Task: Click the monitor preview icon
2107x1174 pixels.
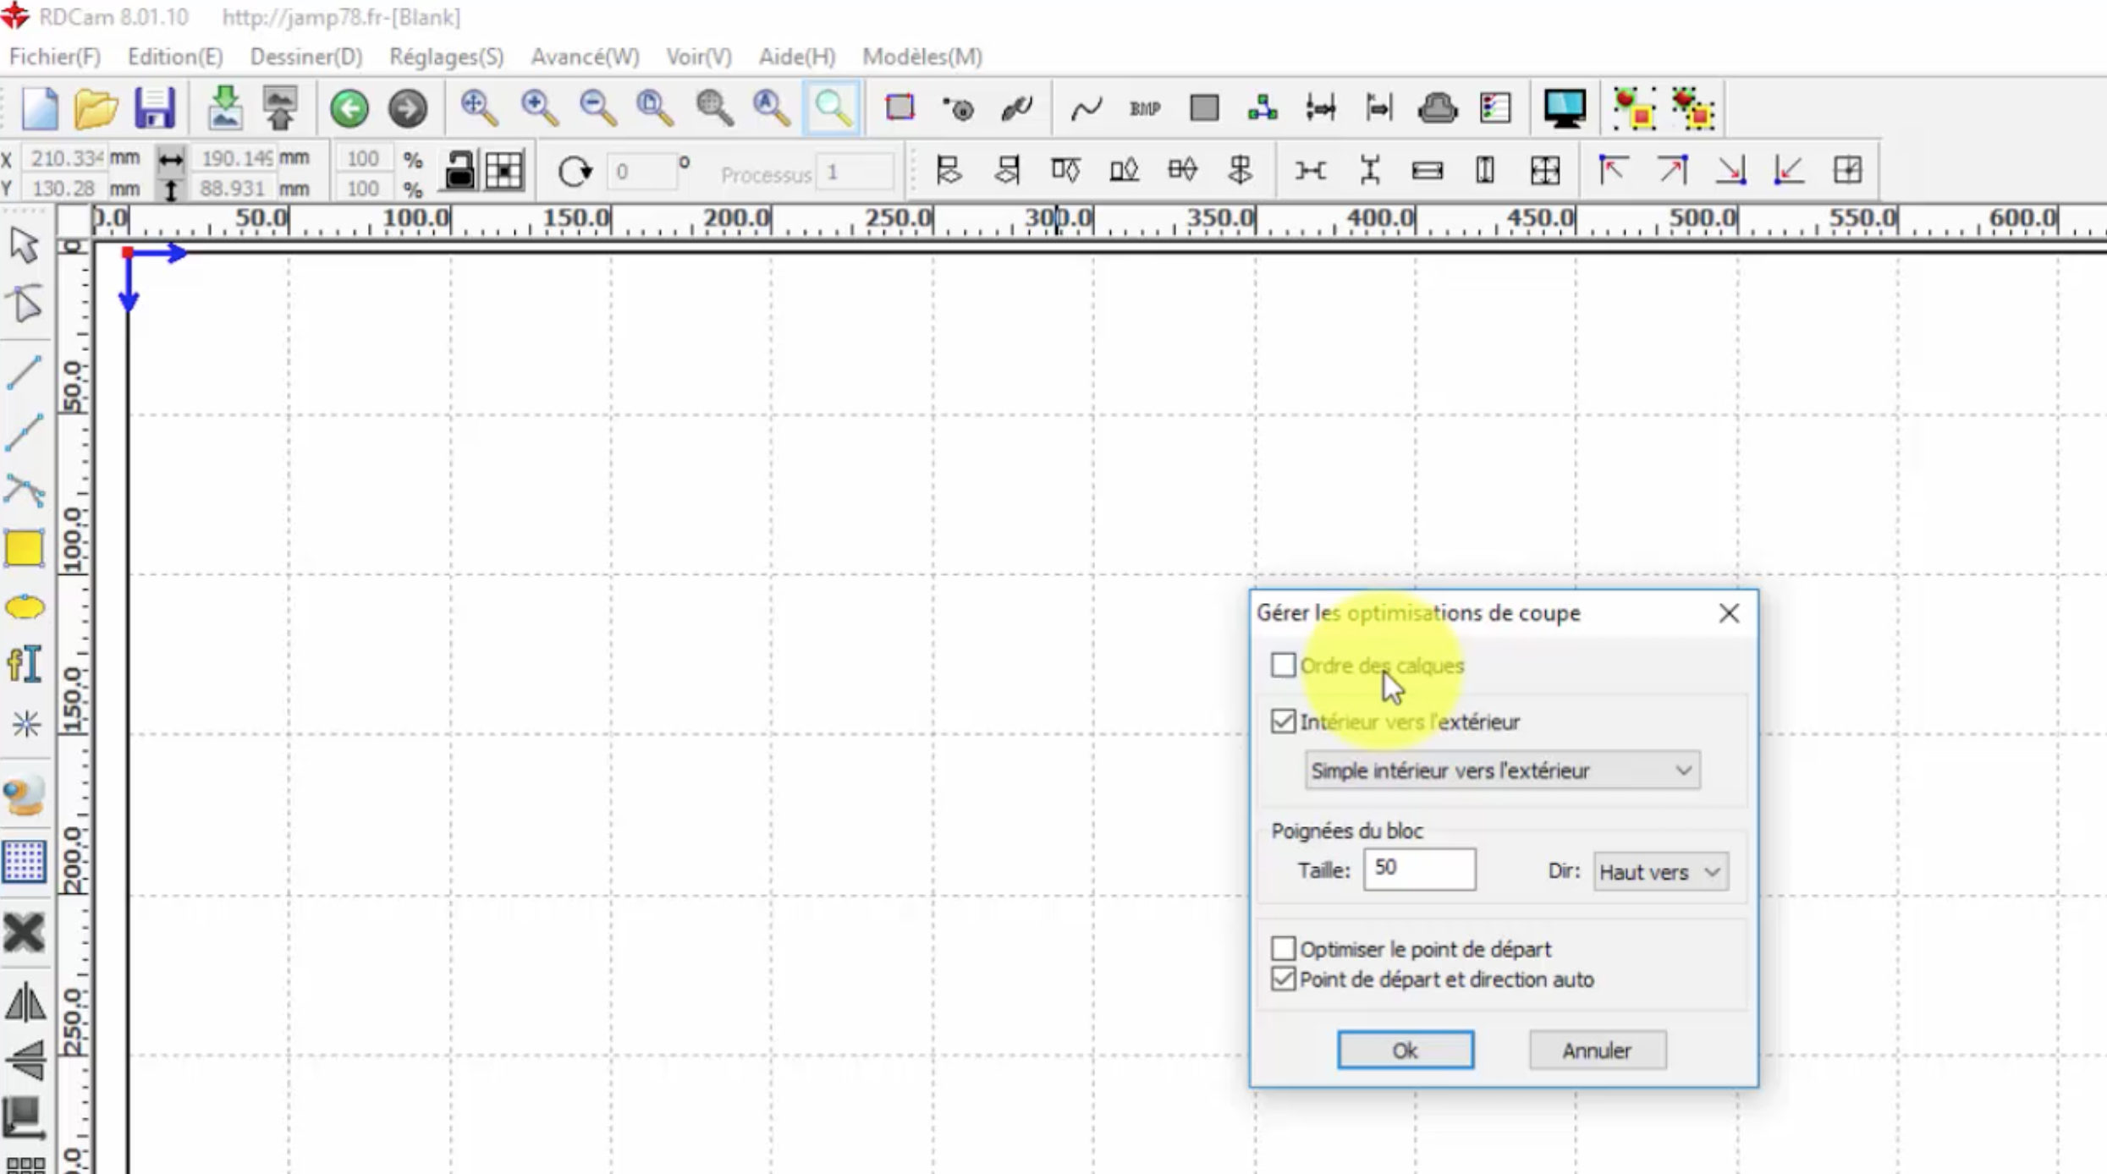Action: coord(1564,108)
